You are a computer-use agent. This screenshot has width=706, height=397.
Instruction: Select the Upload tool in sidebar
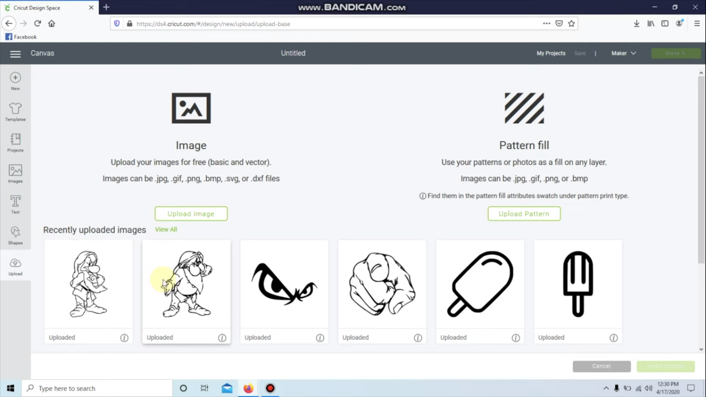coord(16,267)
